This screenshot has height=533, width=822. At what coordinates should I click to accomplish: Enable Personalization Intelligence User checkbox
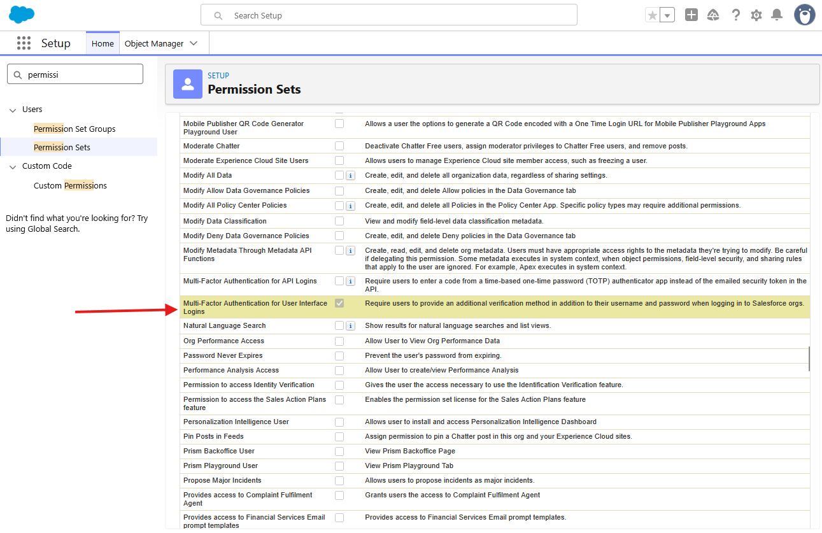pos(339,422)
